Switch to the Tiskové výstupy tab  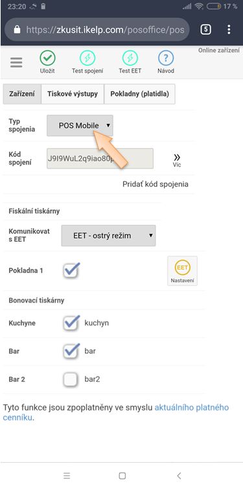(73, 94)
